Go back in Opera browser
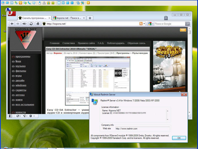The height and width of the screenshot is (149, 198). (x=12, y=24)
